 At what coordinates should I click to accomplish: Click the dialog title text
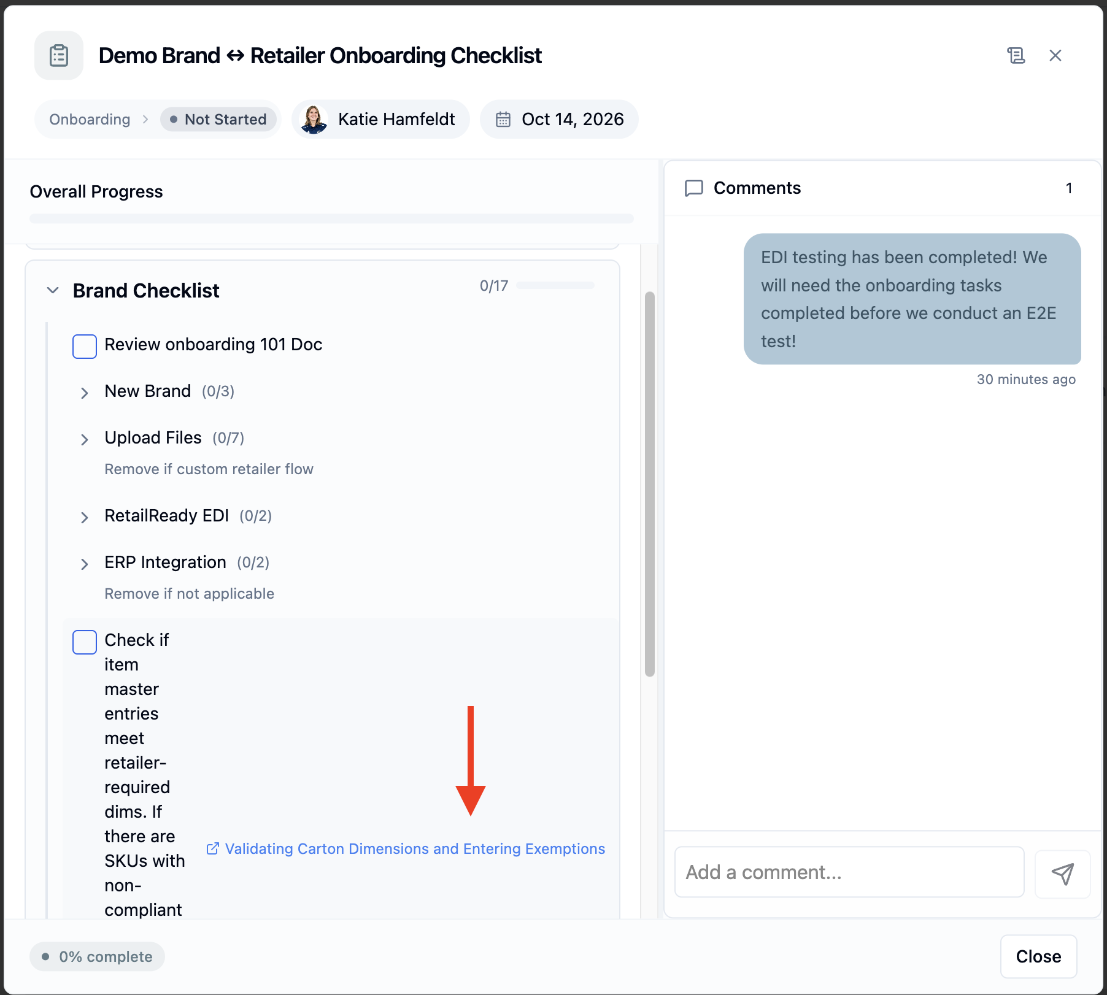point(320,56)
